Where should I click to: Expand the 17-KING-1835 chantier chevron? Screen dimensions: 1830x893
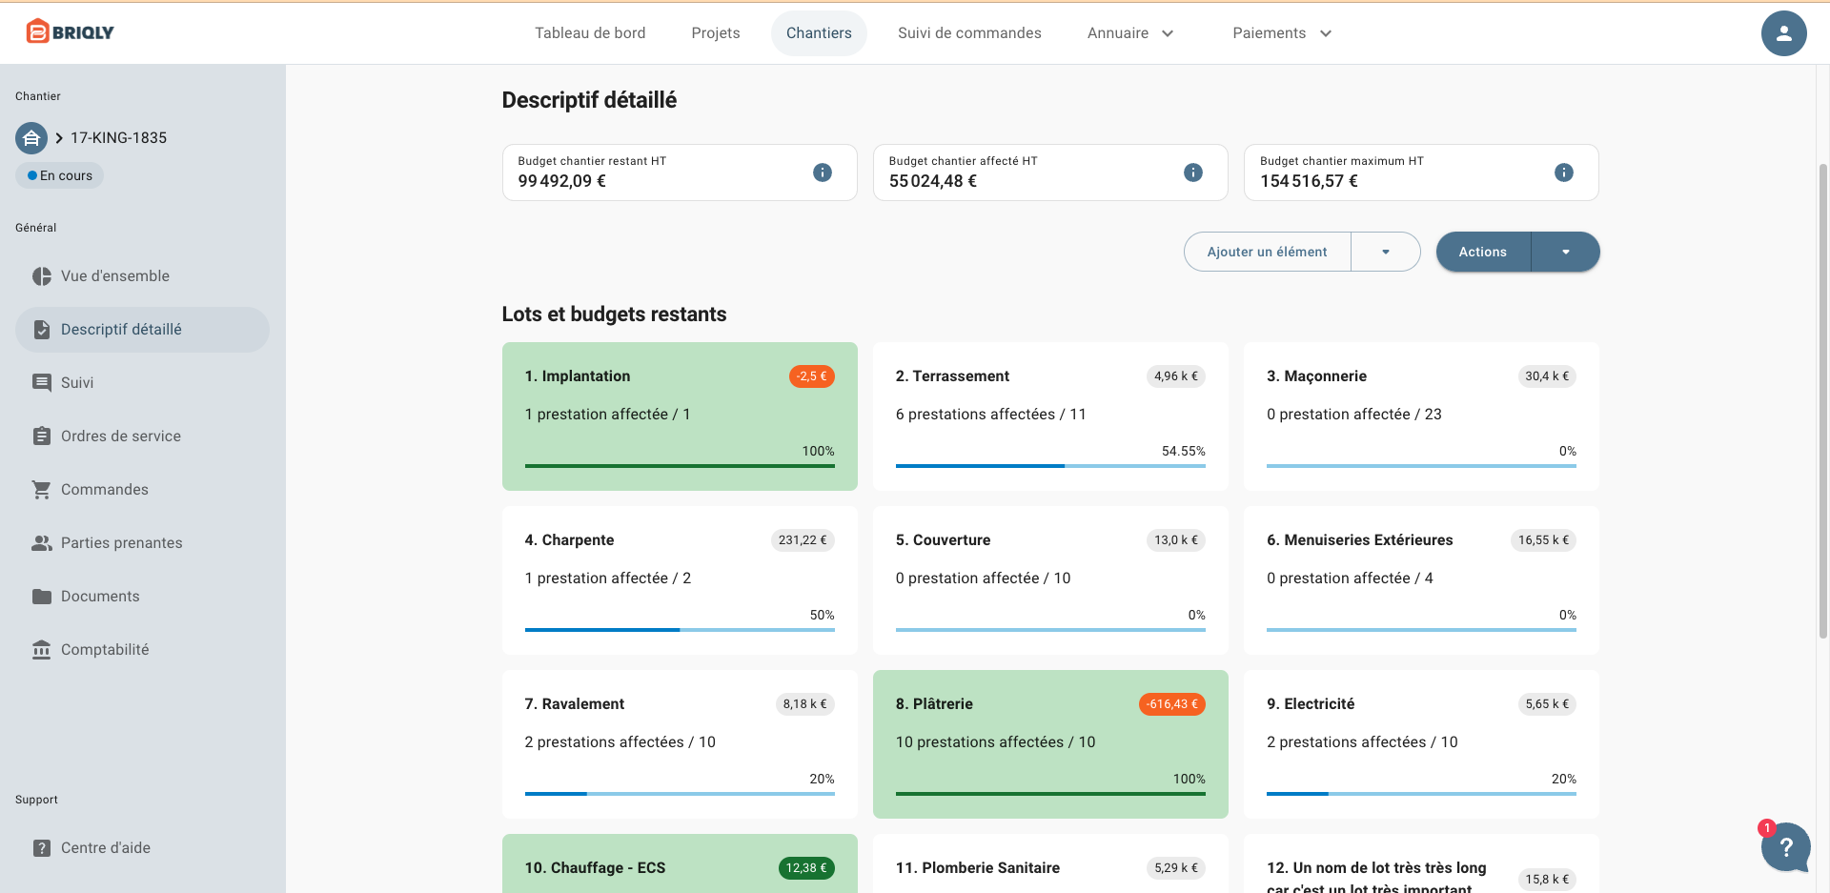[x=59, y=138]
